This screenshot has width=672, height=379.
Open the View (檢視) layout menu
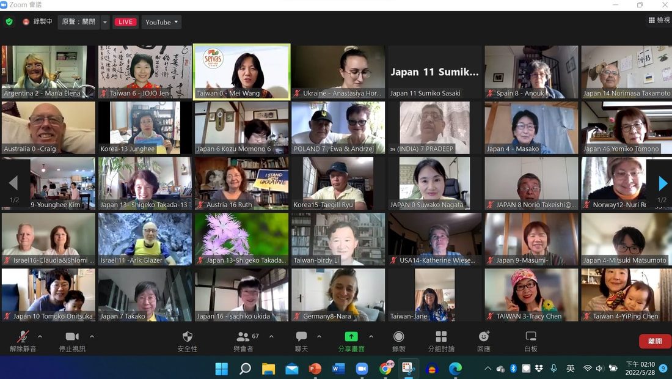pyautogui.click(x=659, y=20)
